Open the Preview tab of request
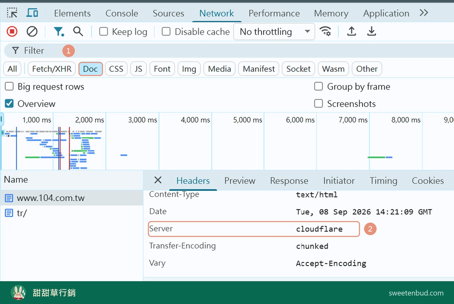The height and width of the screenshot is (304, 454). click(240, 181)
